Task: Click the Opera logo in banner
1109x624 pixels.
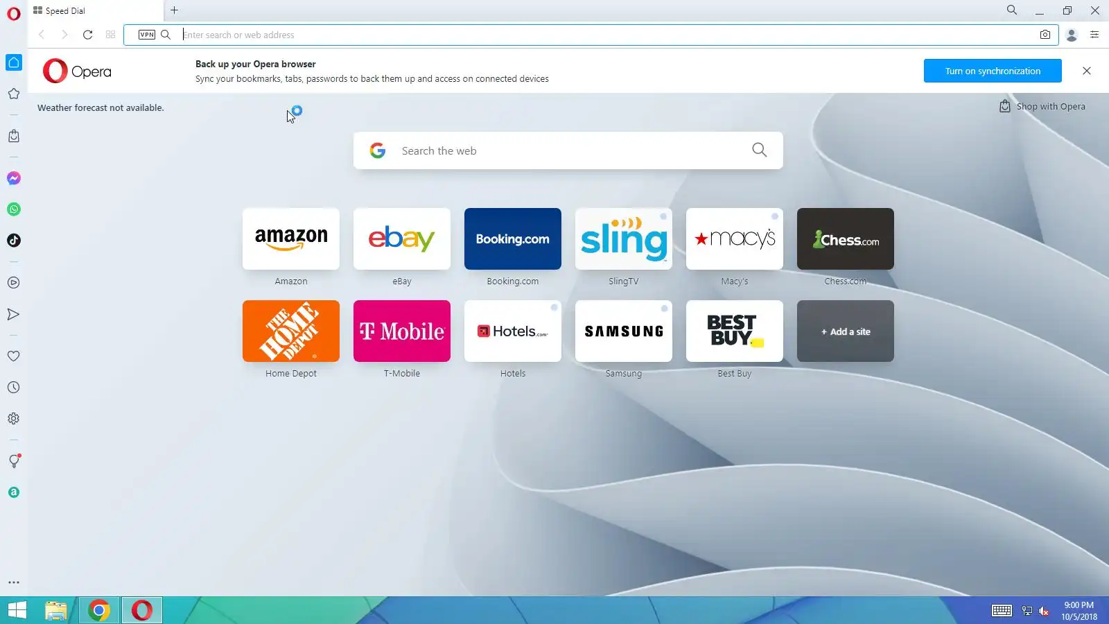Action: (x=77, y=71)
